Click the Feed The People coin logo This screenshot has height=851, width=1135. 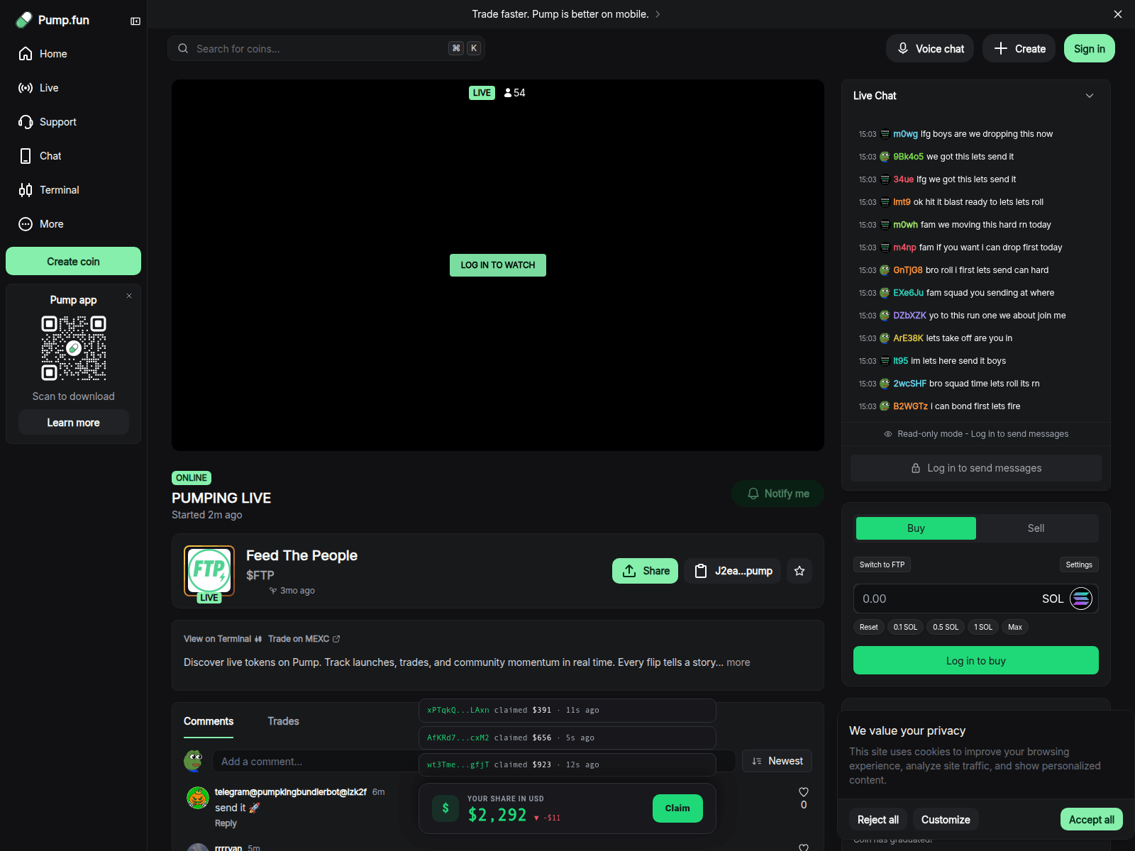pos(209,570)
